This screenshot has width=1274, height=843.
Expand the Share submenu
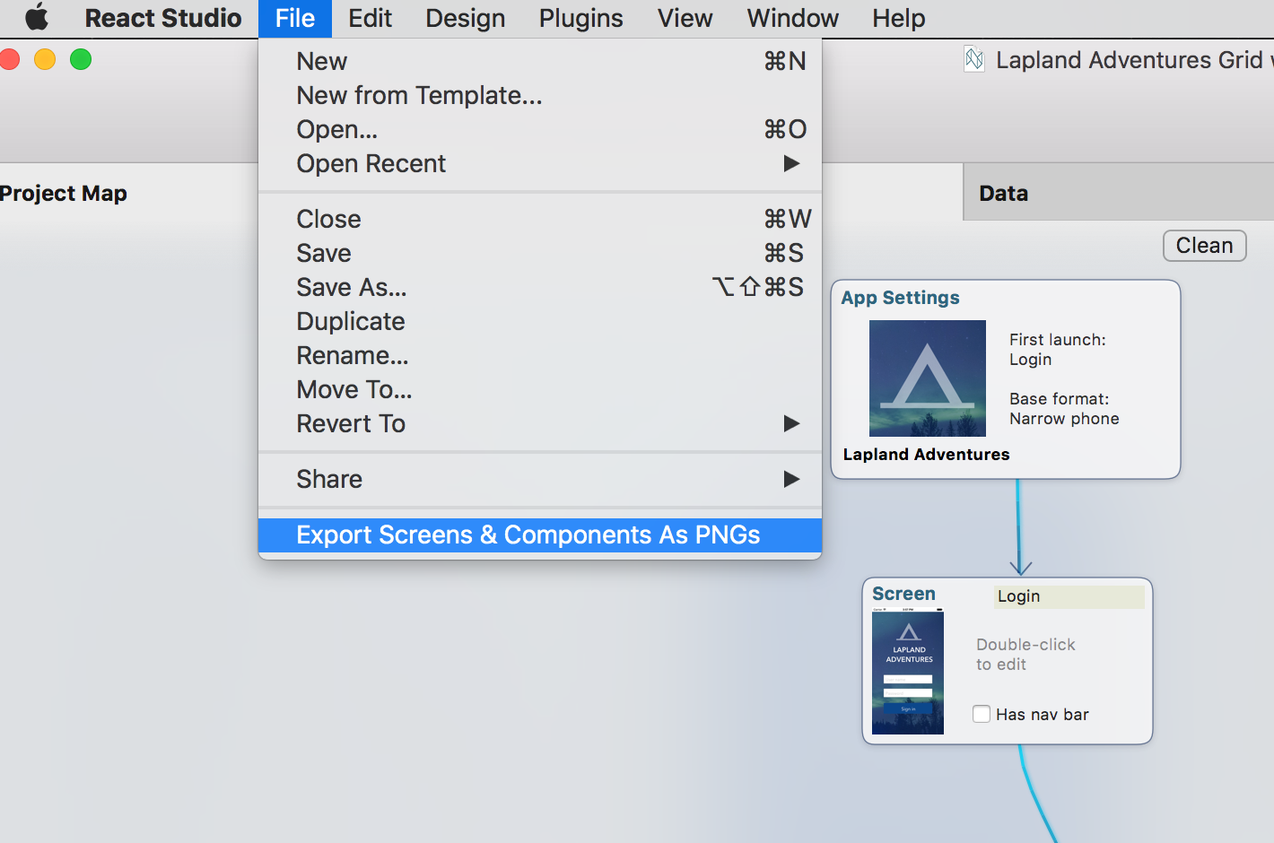pos(540,479)
